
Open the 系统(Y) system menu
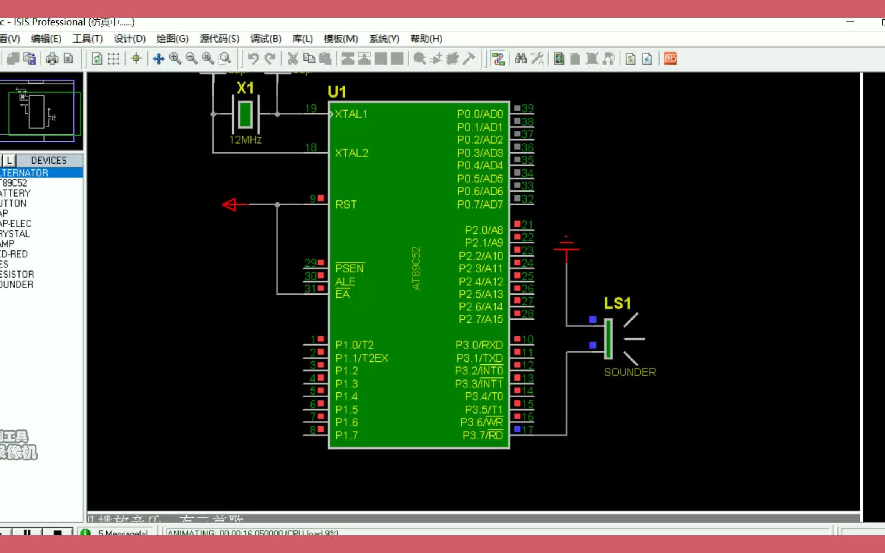tap(384, 39)
